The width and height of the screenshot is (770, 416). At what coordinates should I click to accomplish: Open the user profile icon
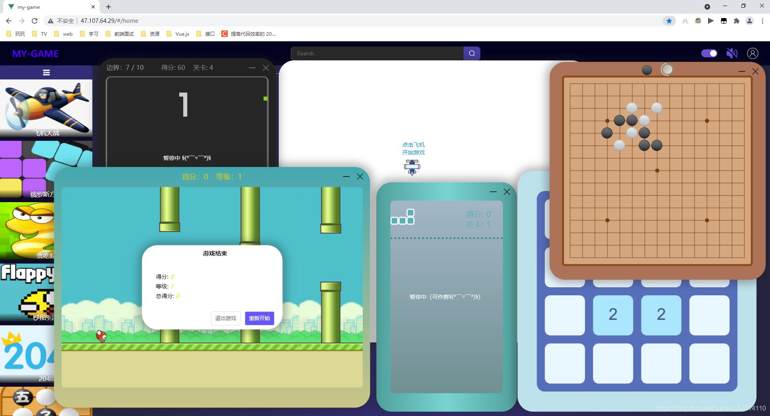(x=753, y=53)
